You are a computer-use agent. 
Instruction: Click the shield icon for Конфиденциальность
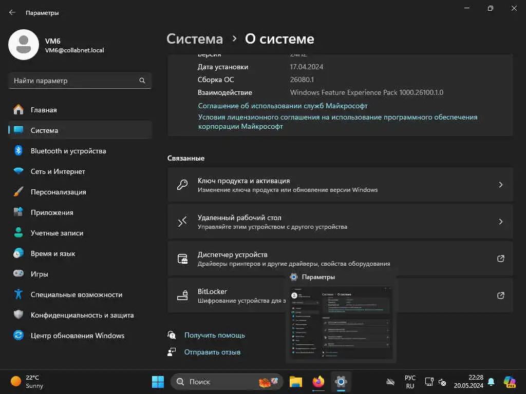click(18, 314)
